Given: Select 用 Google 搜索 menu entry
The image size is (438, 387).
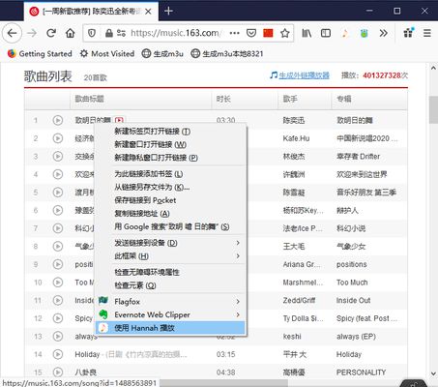Looking at the screenshot, I should click(x=171, y=226).
